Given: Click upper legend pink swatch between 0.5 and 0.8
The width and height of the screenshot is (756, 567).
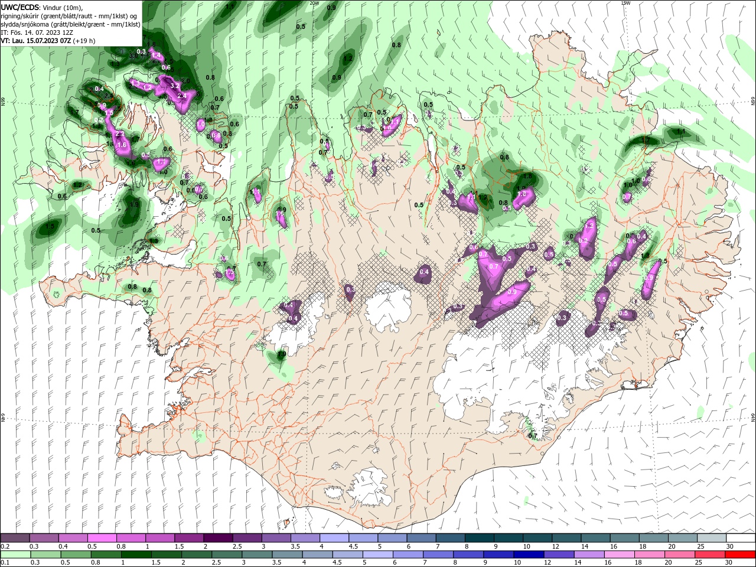Looking at the screenshot, I should click(102, 538).
